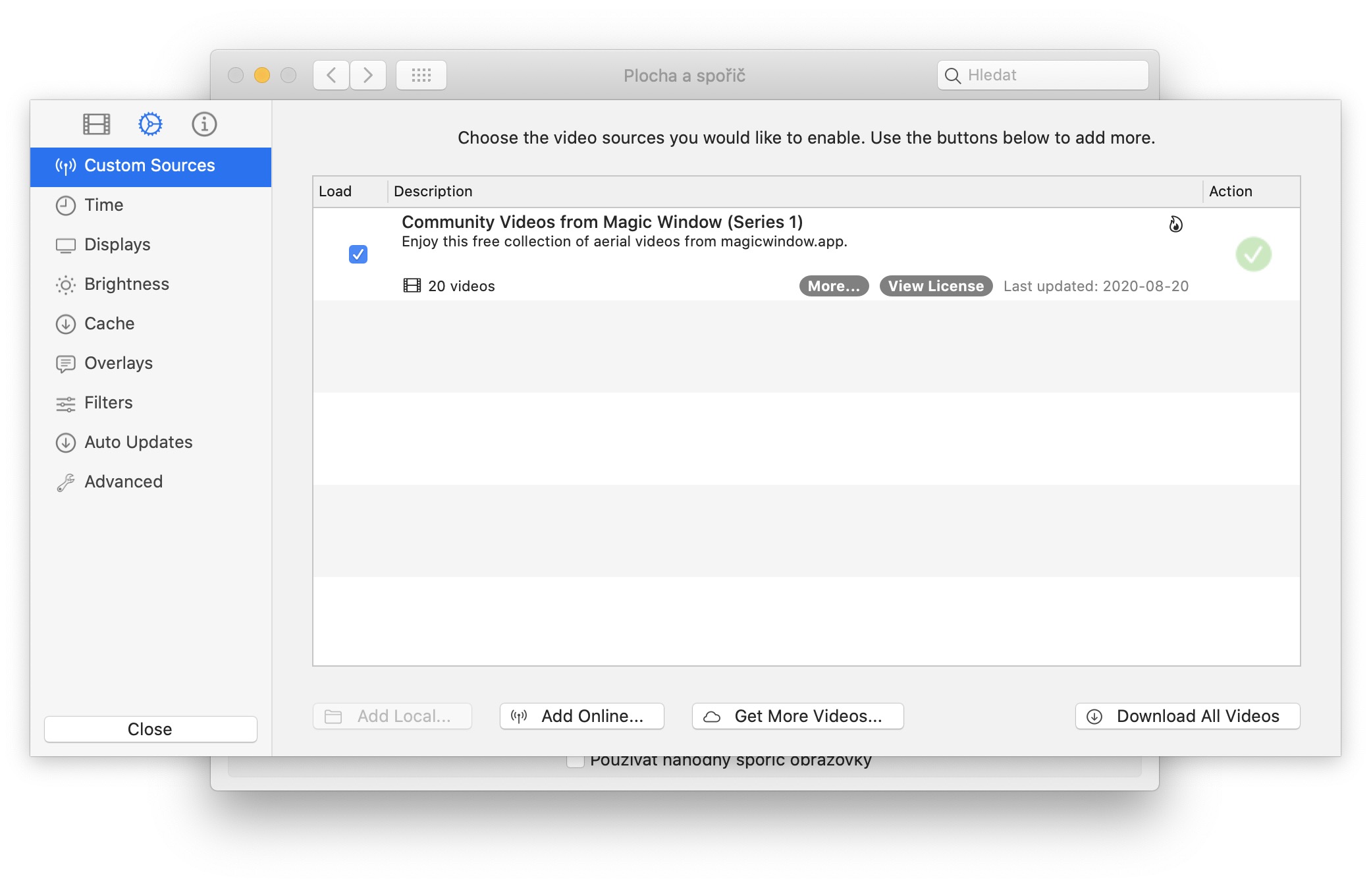The height and width of the screenshot is (888, 1371).
Task: Go back with the left chevron button
Action: coord(331,75)
